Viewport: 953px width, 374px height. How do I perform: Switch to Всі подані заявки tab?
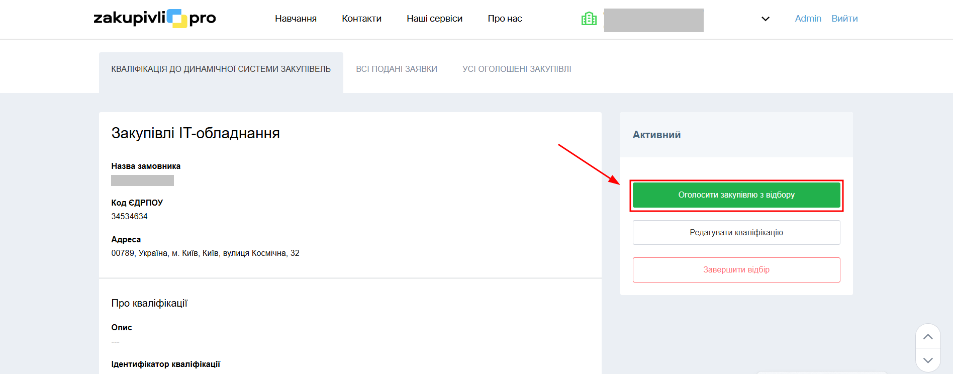pos(397,69)
